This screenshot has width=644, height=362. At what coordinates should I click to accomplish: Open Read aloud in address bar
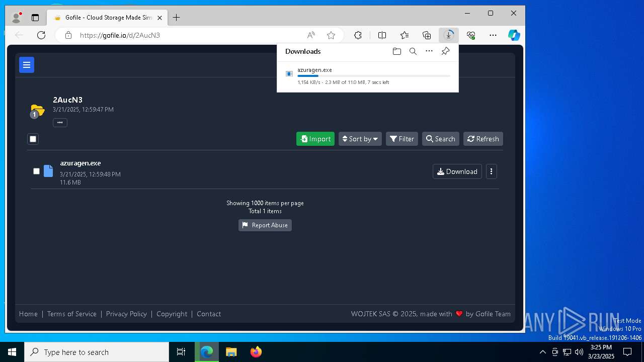pos(311,35)
